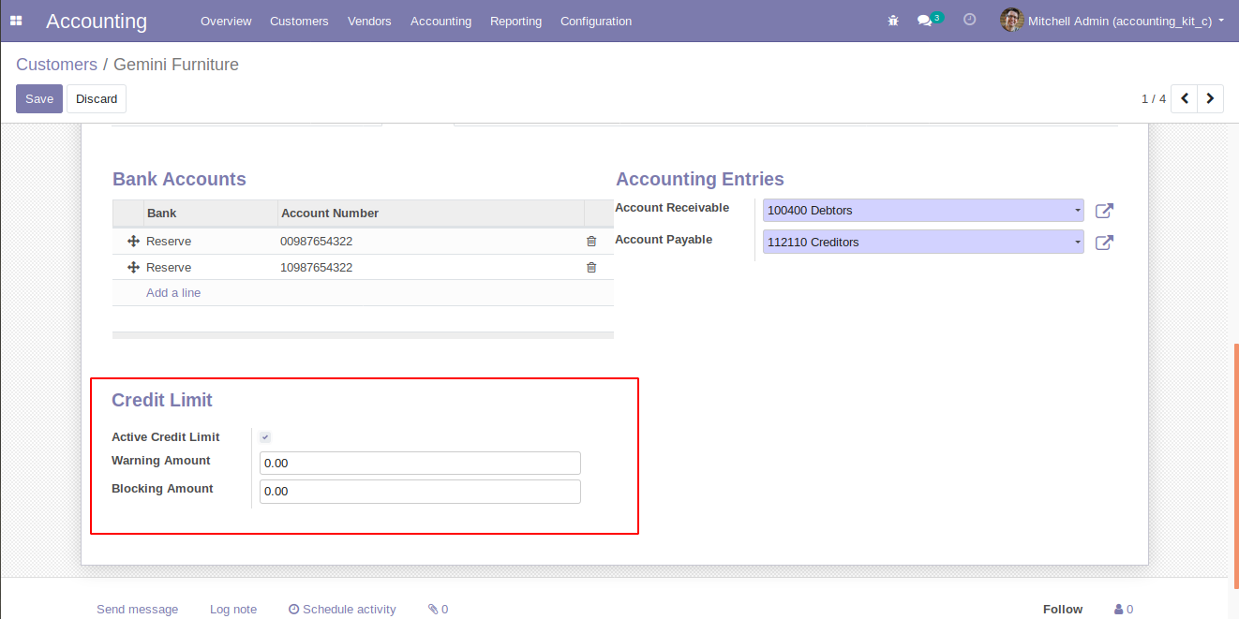Open the activities clock icon
This screenshot has height=619, width=1239.
[x=969, y=20]
